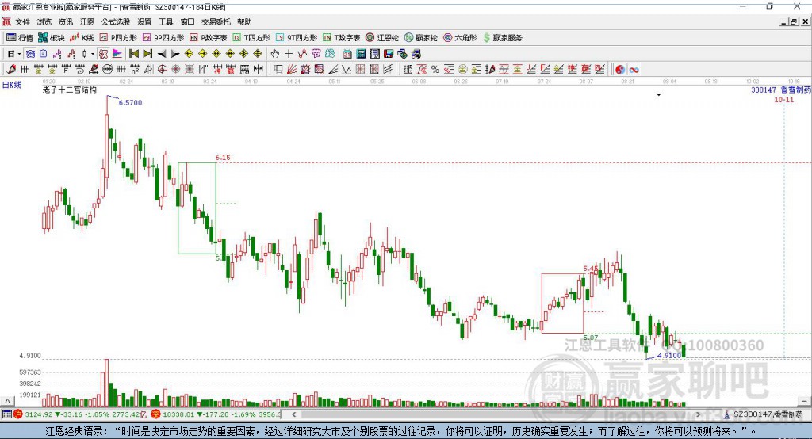Viewport: 812px width, 439px height.
Task: Click the save floppy disk icon
Action: tap(389, 54)
